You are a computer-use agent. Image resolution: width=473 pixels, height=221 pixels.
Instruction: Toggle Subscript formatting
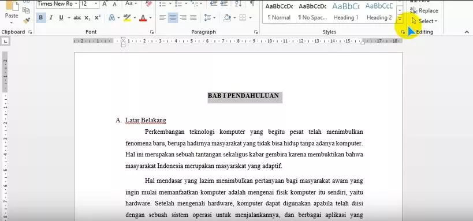pos(87,18)
